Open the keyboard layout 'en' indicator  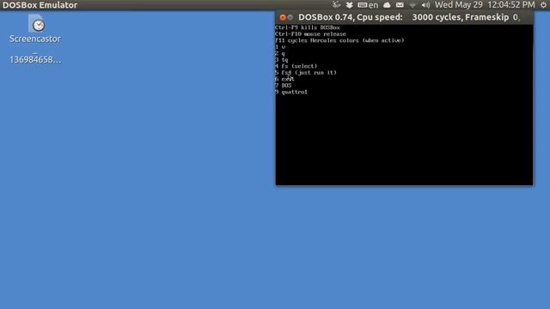click(x=368, y=5)
